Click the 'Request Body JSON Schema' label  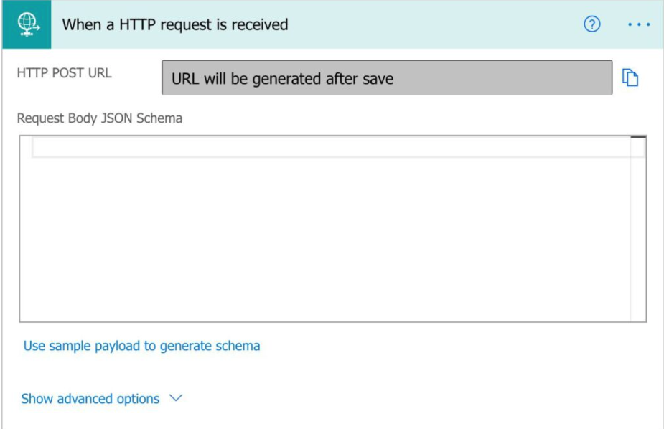[99, 118]
